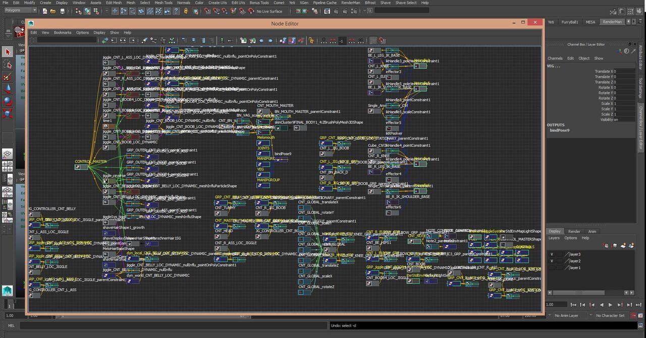646x338 pixels.
Task: Open the Polygons menu set dropdown
Action: [x=20, y=10]
